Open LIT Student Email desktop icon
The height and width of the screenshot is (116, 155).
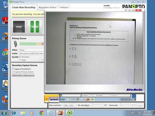tap(4, 86)
